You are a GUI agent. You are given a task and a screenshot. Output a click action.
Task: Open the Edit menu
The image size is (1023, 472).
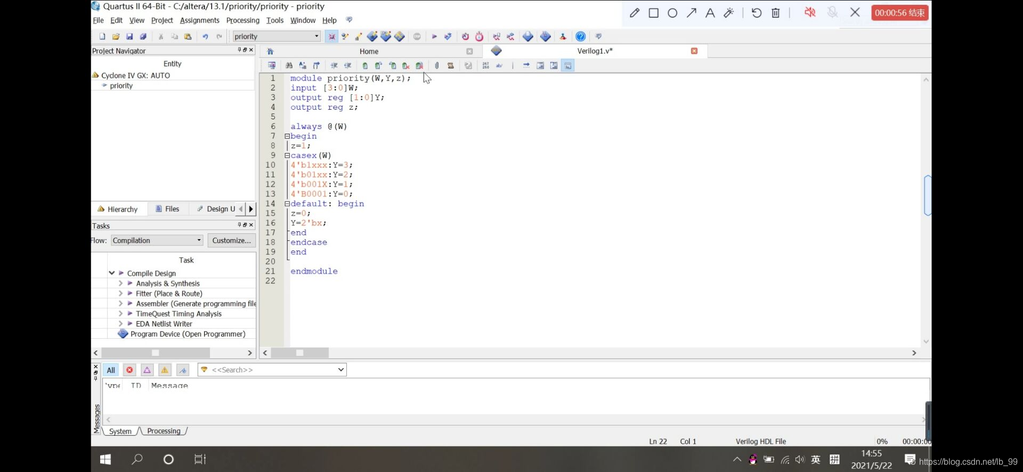(x=116, y=20)
